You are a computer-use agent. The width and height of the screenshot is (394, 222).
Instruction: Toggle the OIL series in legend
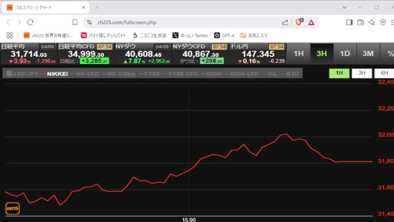tap(270, 74)
